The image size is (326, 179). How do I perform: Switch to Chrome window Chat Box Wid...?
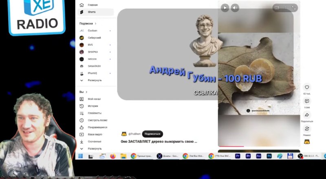coord(194,156)
